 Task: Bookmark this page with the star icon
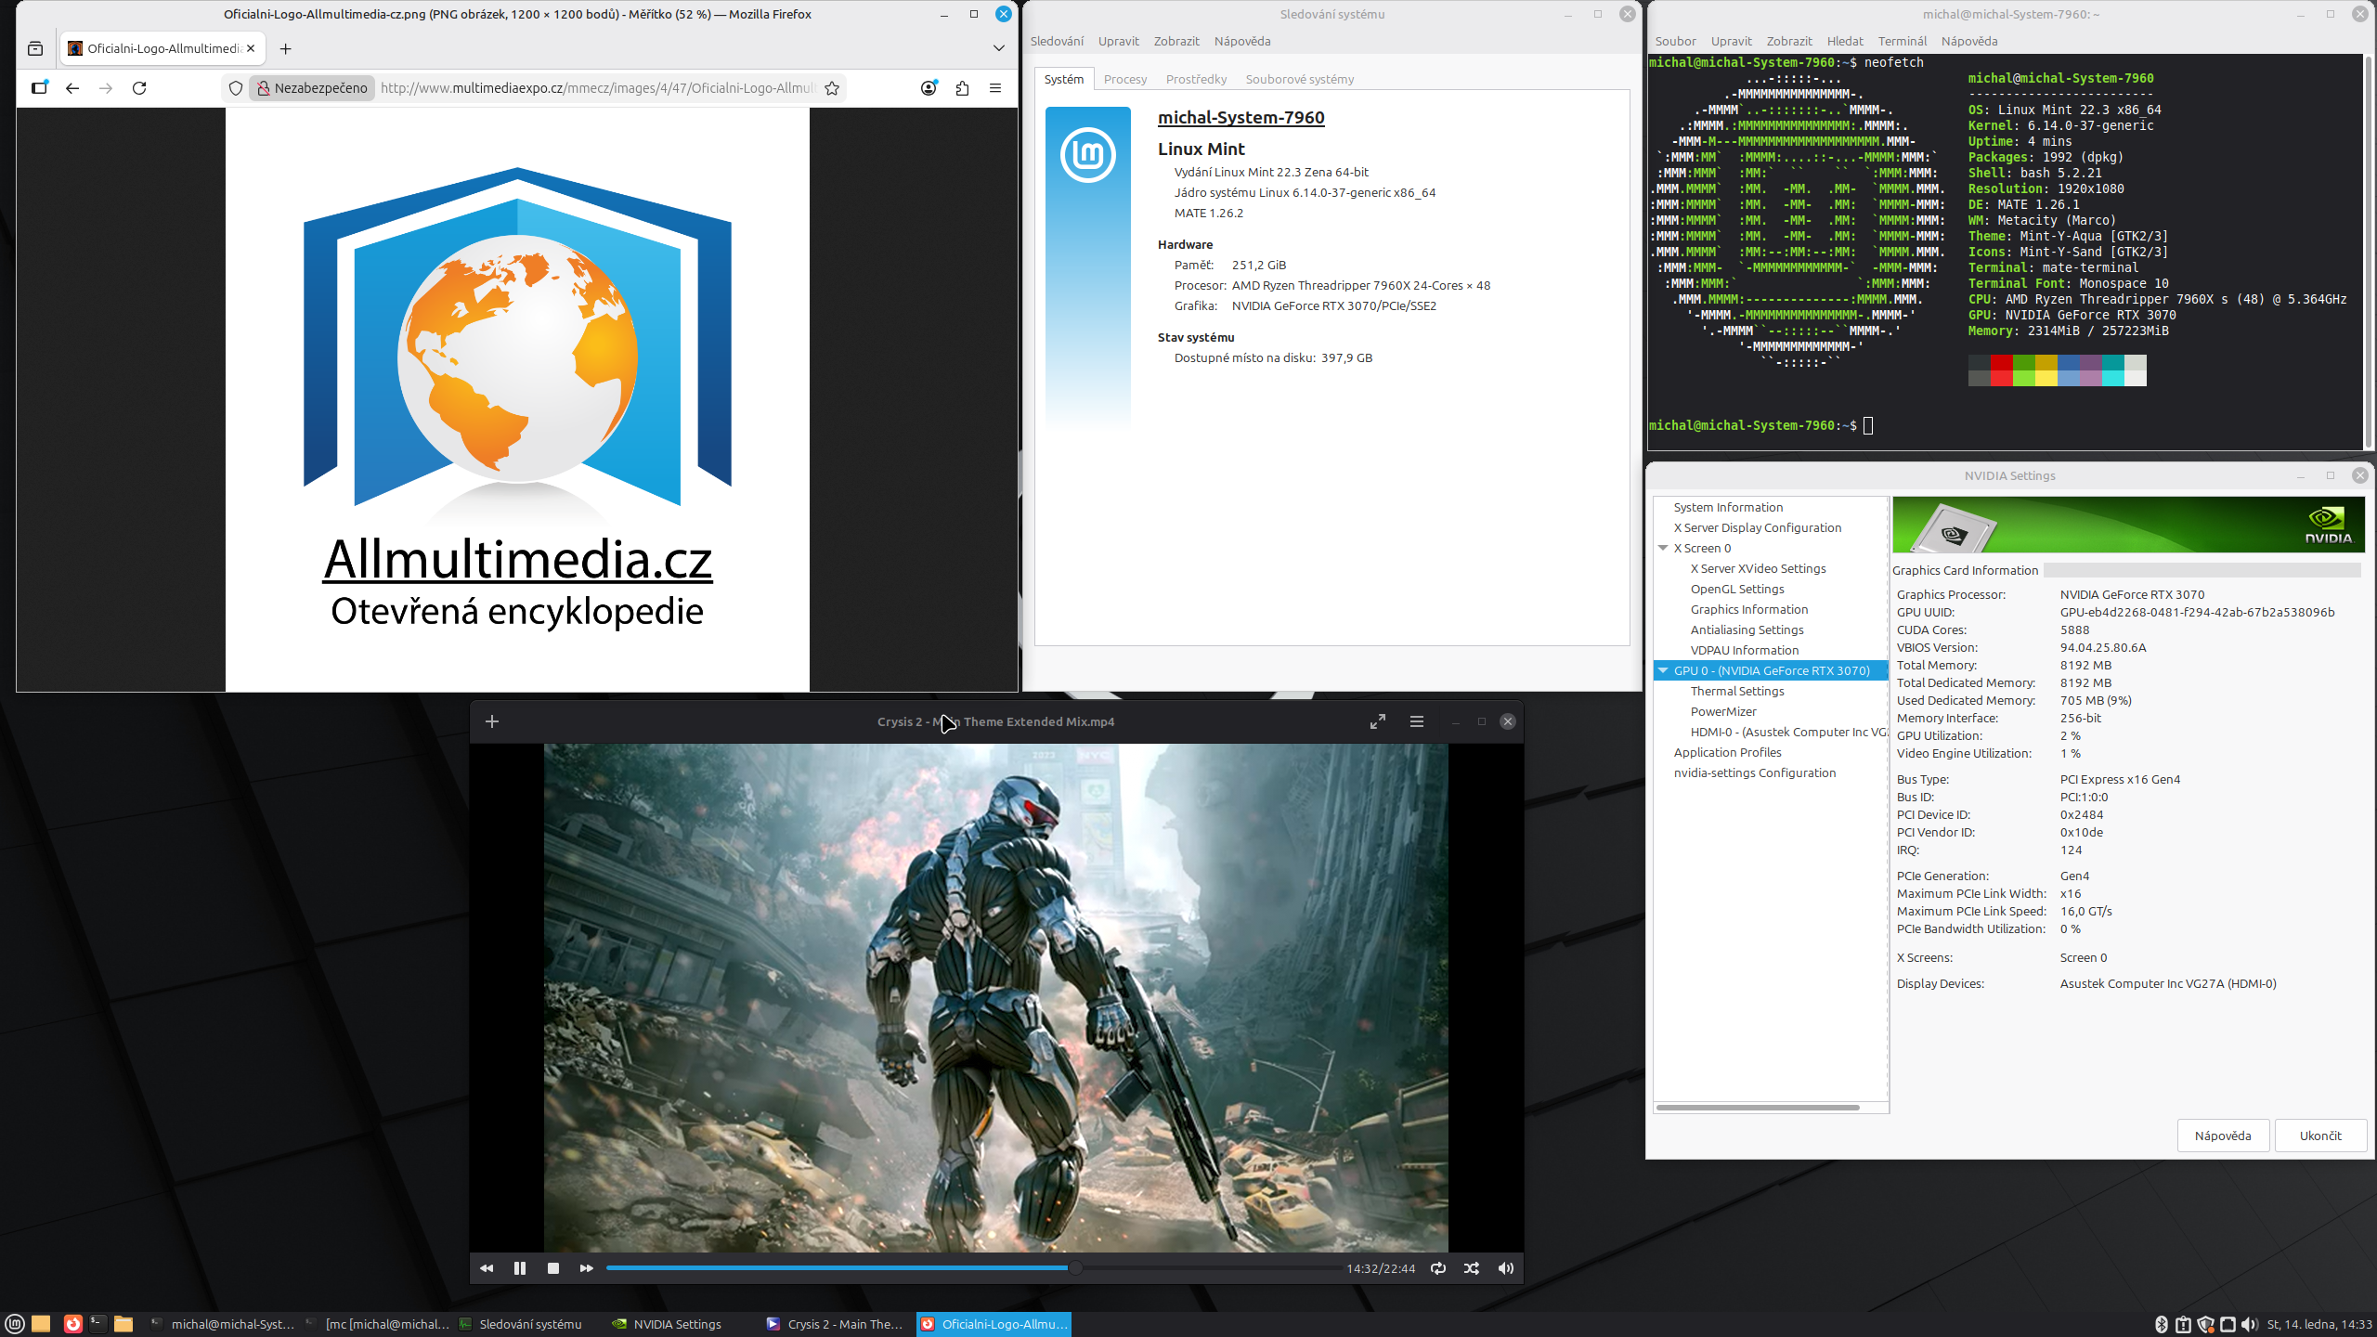point(832,88)
